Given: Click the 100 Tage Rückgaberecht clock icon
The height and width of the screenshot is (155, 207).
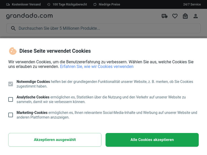Looking at the screenshot, I should click(x=49, y=4).
